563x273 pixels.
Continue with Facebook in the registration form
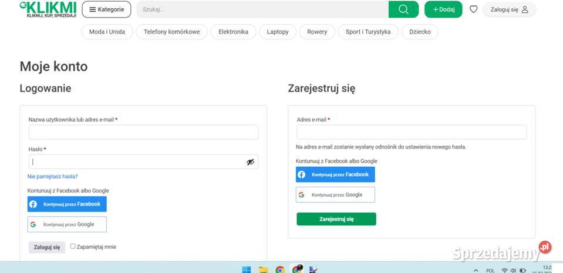point(335,174)
